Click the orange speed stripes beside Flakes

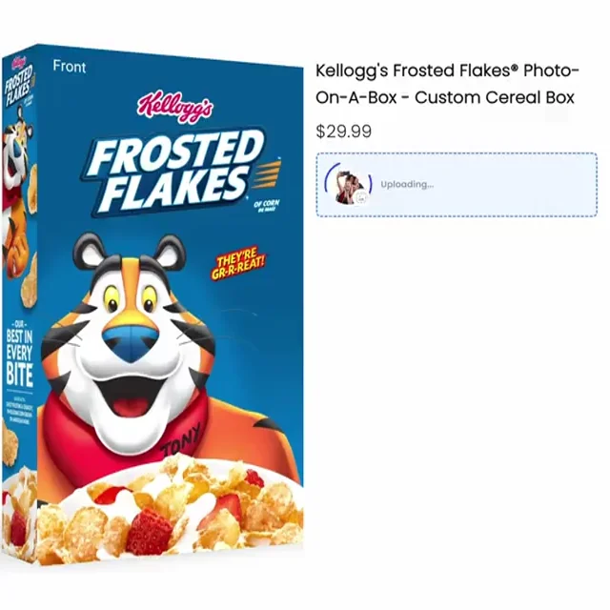point(266,173)
